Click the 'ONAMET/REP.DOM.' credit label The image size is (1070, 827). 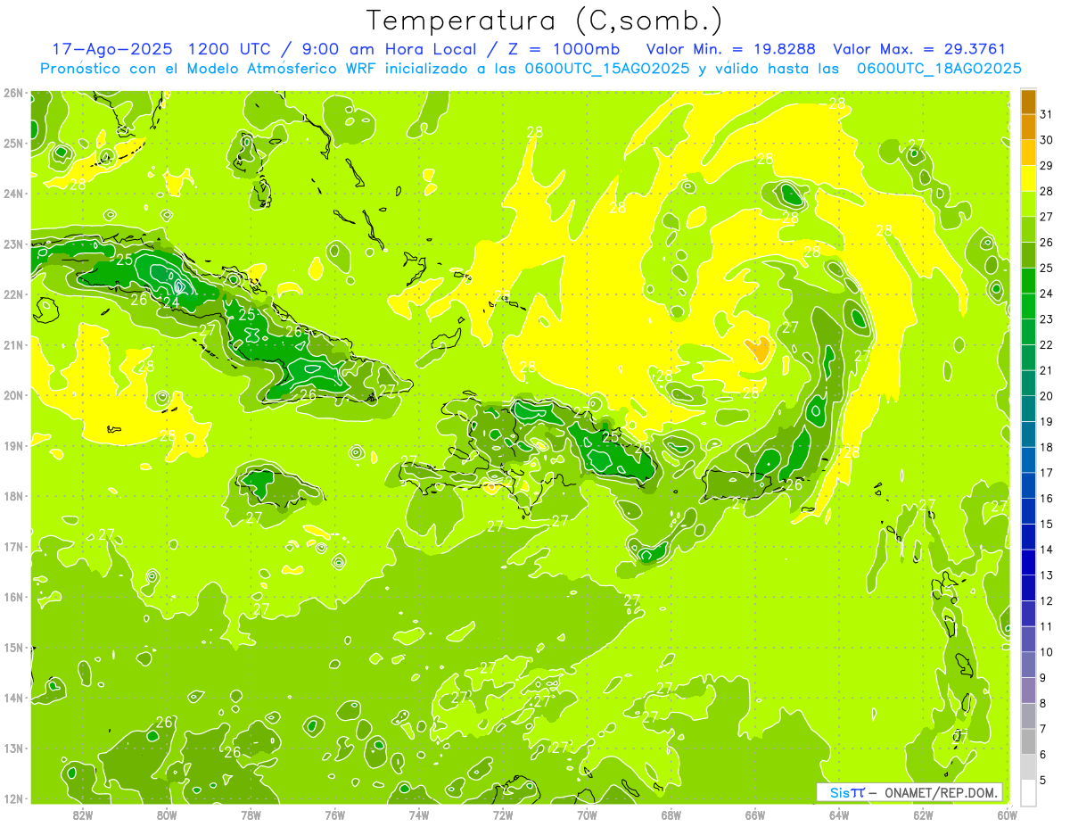tap(941, 792)
